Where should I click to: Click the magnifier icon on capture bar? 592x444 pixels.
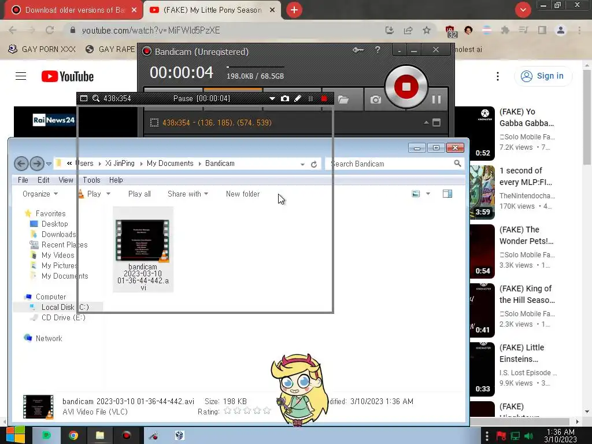[x=96, y=98]
